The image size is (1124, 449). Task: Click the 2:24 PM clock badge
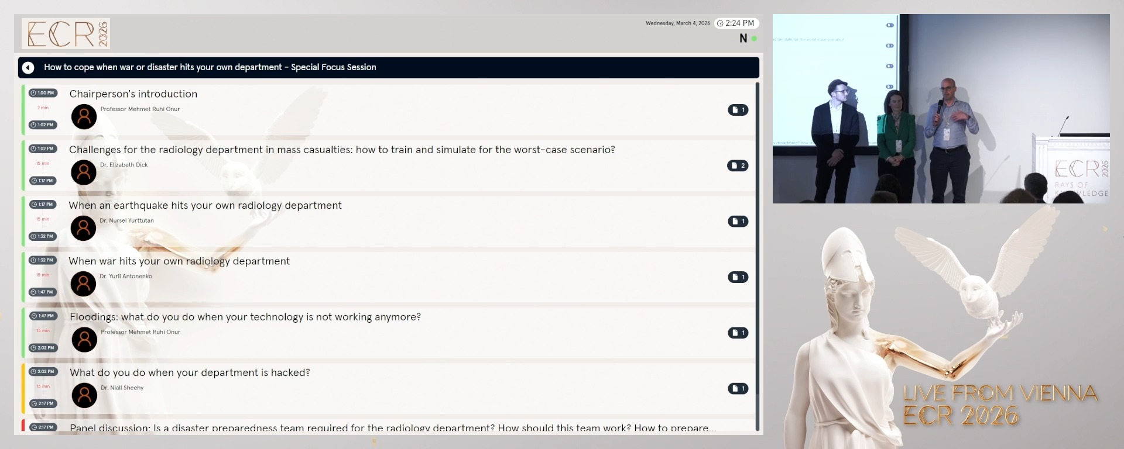point(736,23)
